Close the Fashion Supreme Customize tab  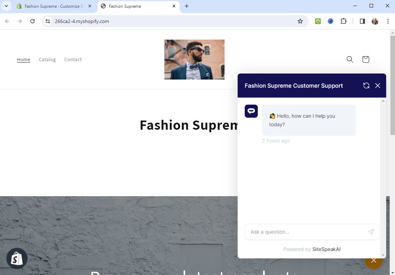tap(90, 6)
